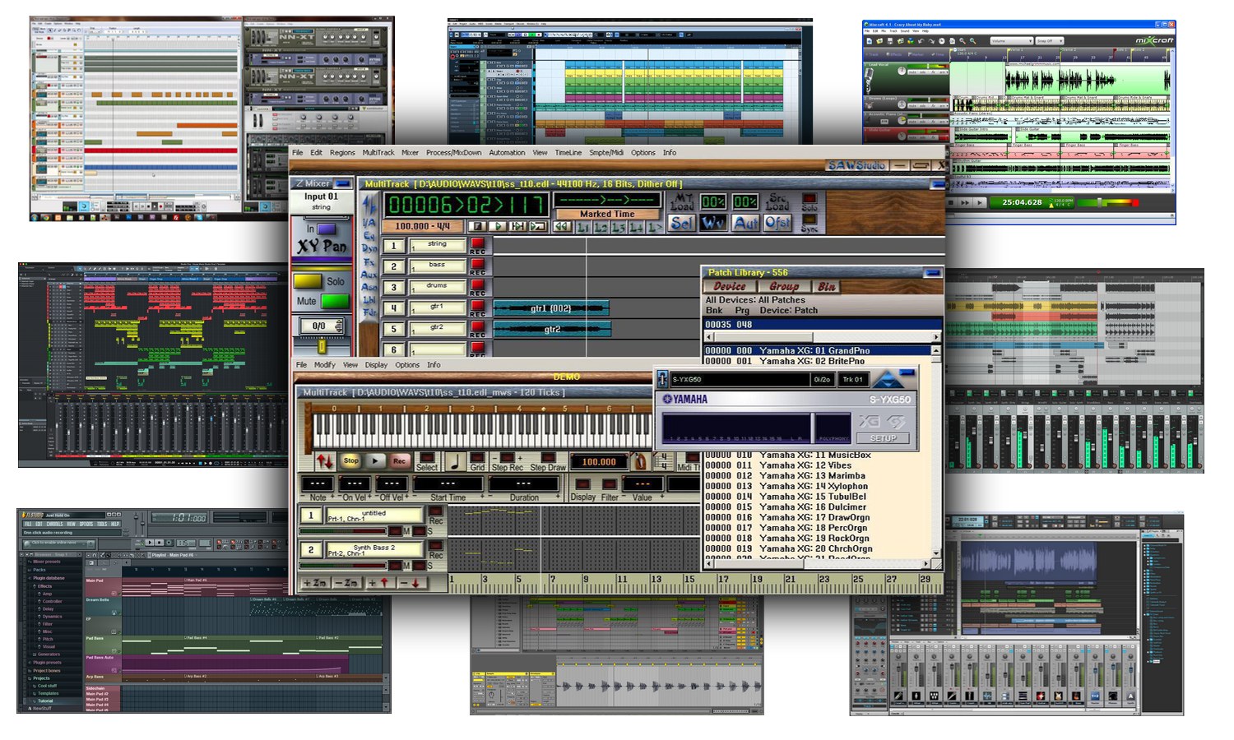Open Eq view from mixer side strip
The image size is (1234, 740).
[x=369, y=235]
